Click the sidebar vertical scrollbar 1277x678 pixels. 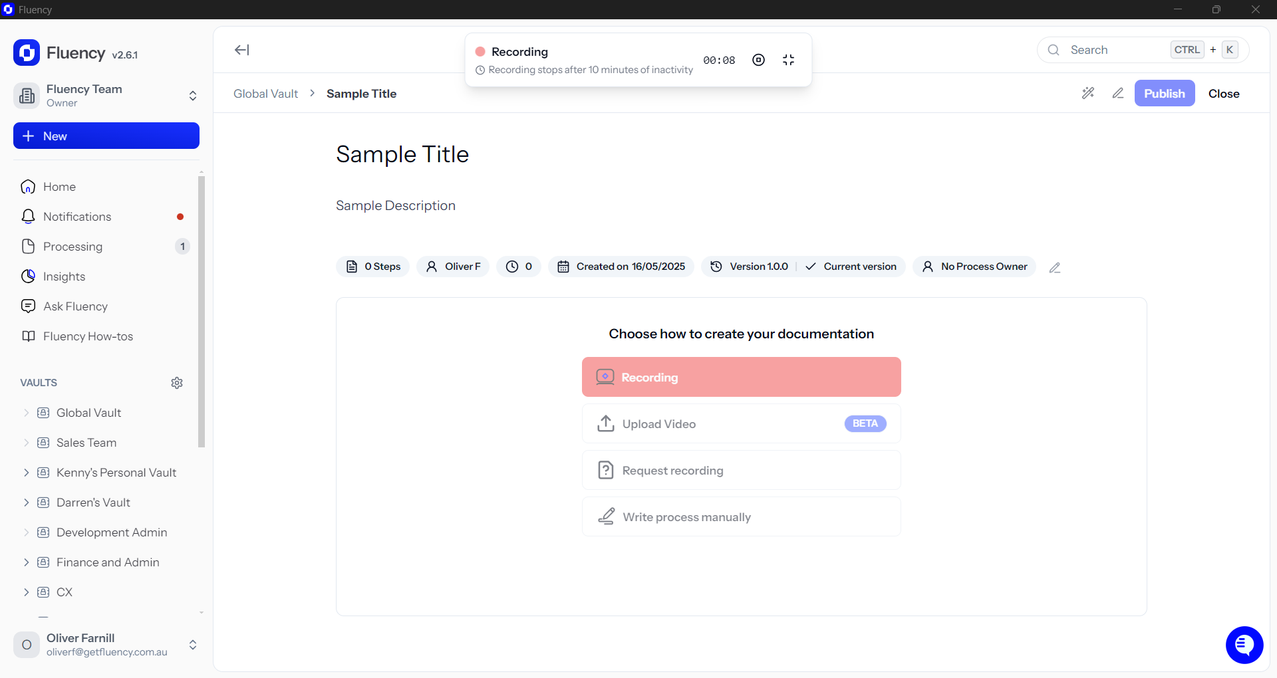[x=202, y=311]
